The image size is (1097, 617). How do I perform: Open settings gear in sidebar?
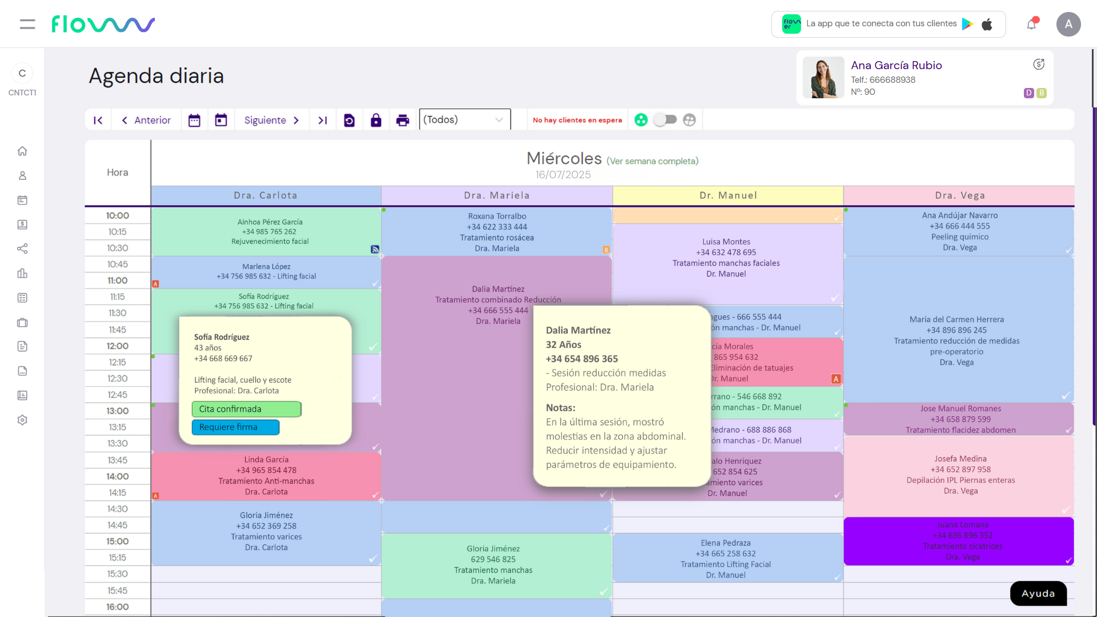tap(22, 420)
